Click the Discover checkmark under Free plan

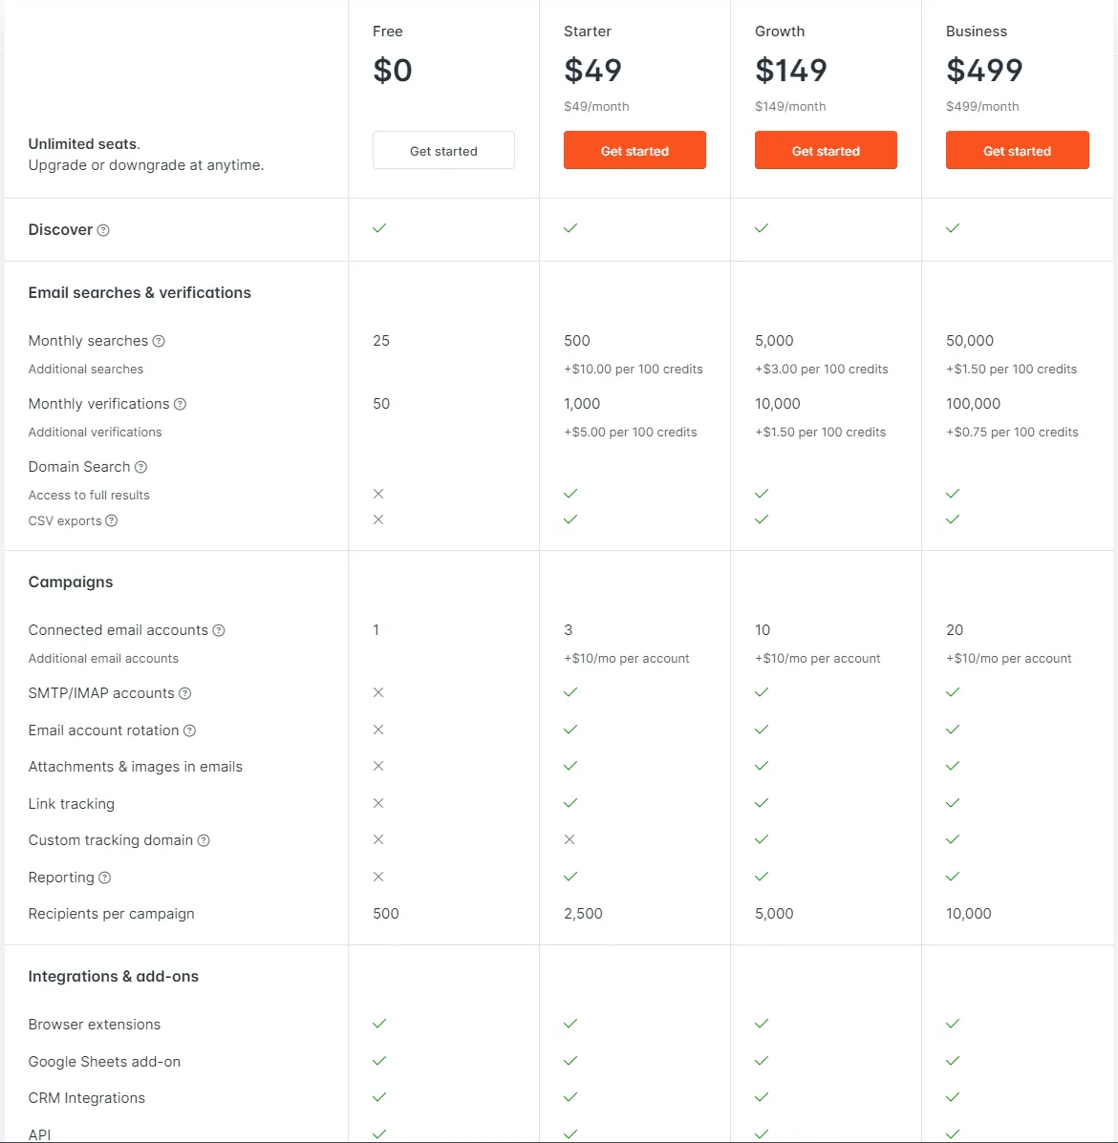379,229
